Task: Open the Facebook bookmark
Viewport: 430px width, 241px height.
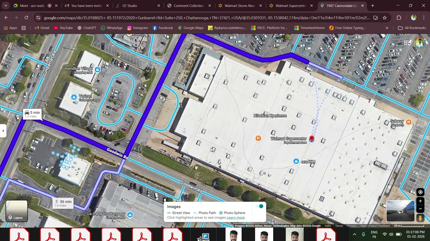Action: [x=163, y=28]
